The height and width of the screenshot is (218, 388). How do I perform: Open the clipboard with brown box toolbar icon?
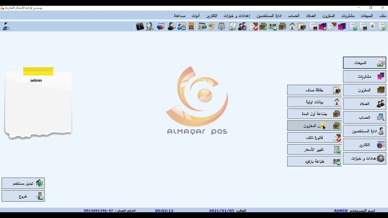click(x=302, y=27)
